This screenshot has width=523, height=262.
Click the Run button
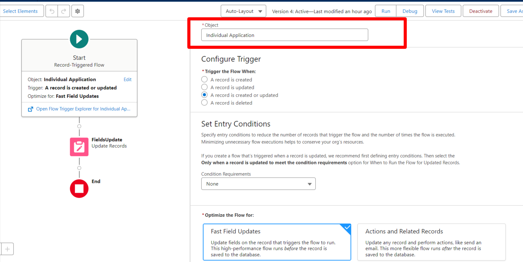tap(385, 11)
